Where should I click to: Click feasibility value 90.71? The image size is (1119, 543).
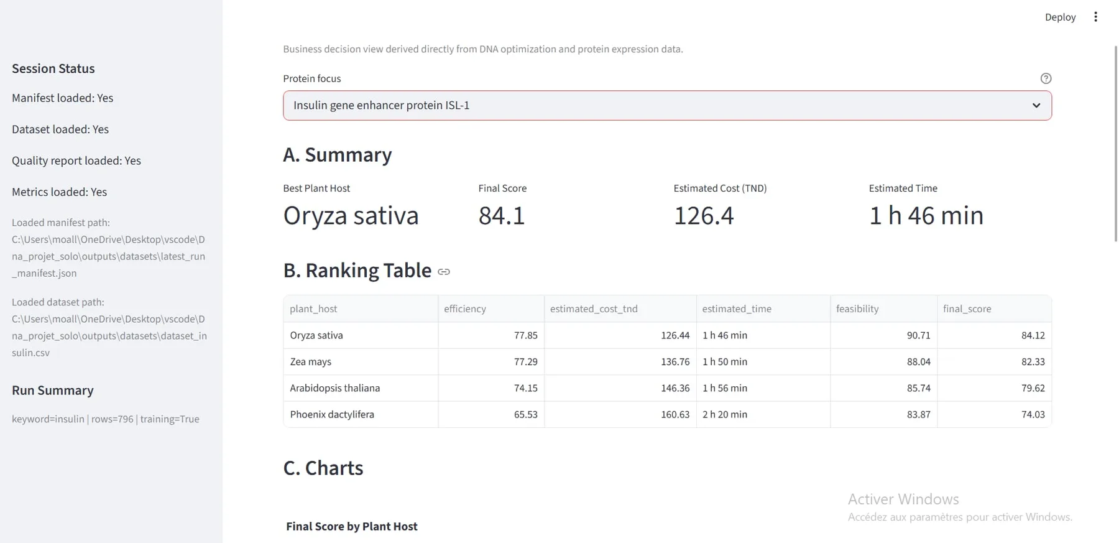(884, 335)
